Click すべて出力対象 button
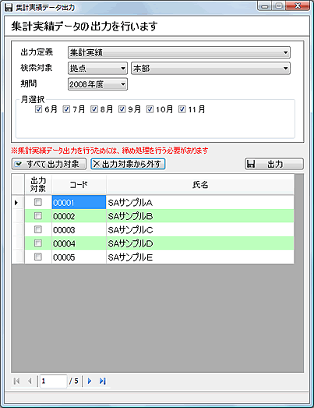This screenshot has width=314, height=408. (x=49, y=164)
